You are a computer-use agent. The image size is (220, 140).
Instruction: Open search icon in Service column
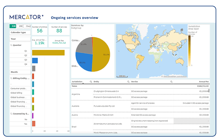click(171, 82)
